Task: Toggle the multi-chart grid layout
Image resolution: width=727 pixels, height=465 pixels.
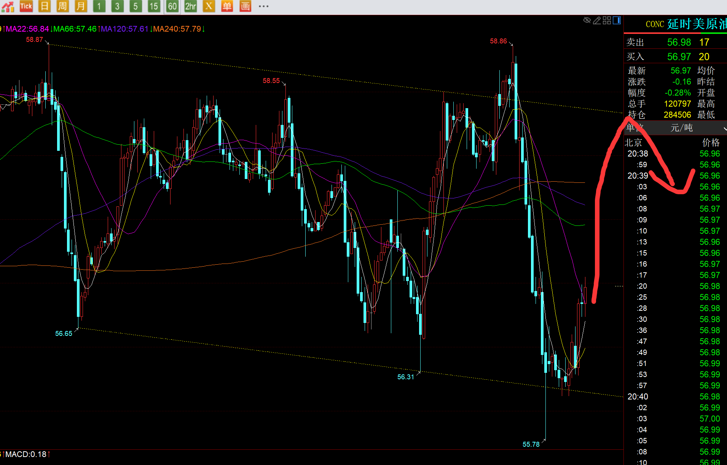Action: click(x=607, y=21)
